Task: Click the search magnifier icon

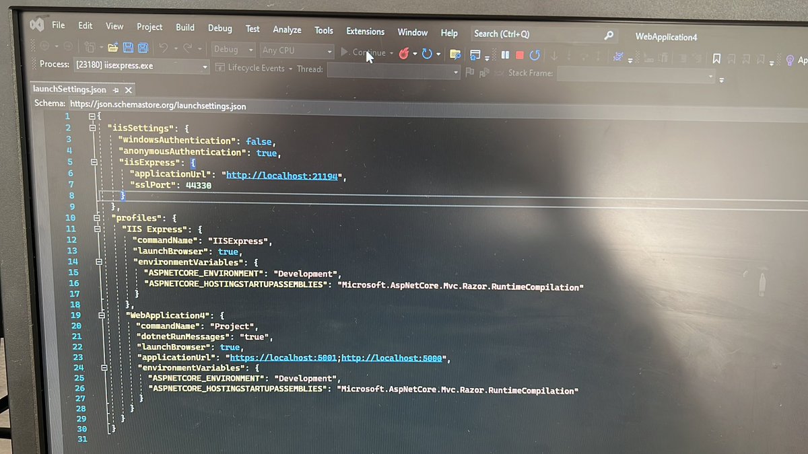Action: tap(609, 36)
